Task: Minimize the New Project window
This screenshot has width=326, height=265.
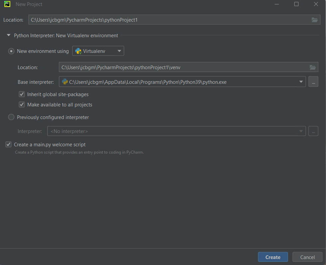Action: [x=277, y=4]
